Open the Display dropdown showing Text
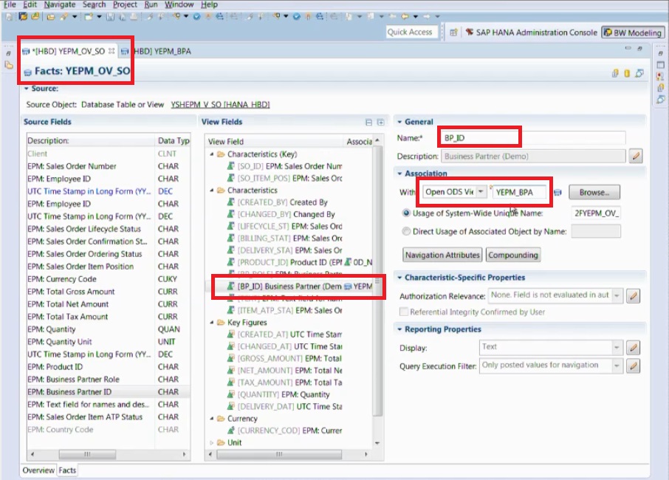Image resolution: width=669 pixels, height=480 pixels. point(617,347)
